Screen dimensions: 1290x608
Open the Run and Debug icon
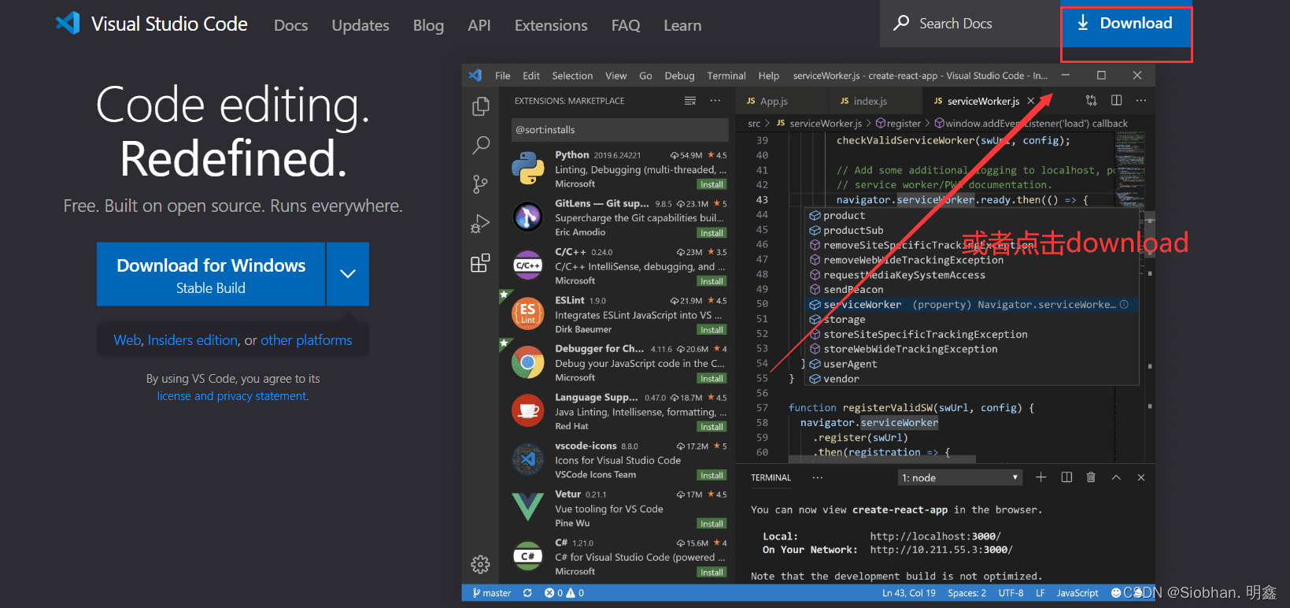480,224
